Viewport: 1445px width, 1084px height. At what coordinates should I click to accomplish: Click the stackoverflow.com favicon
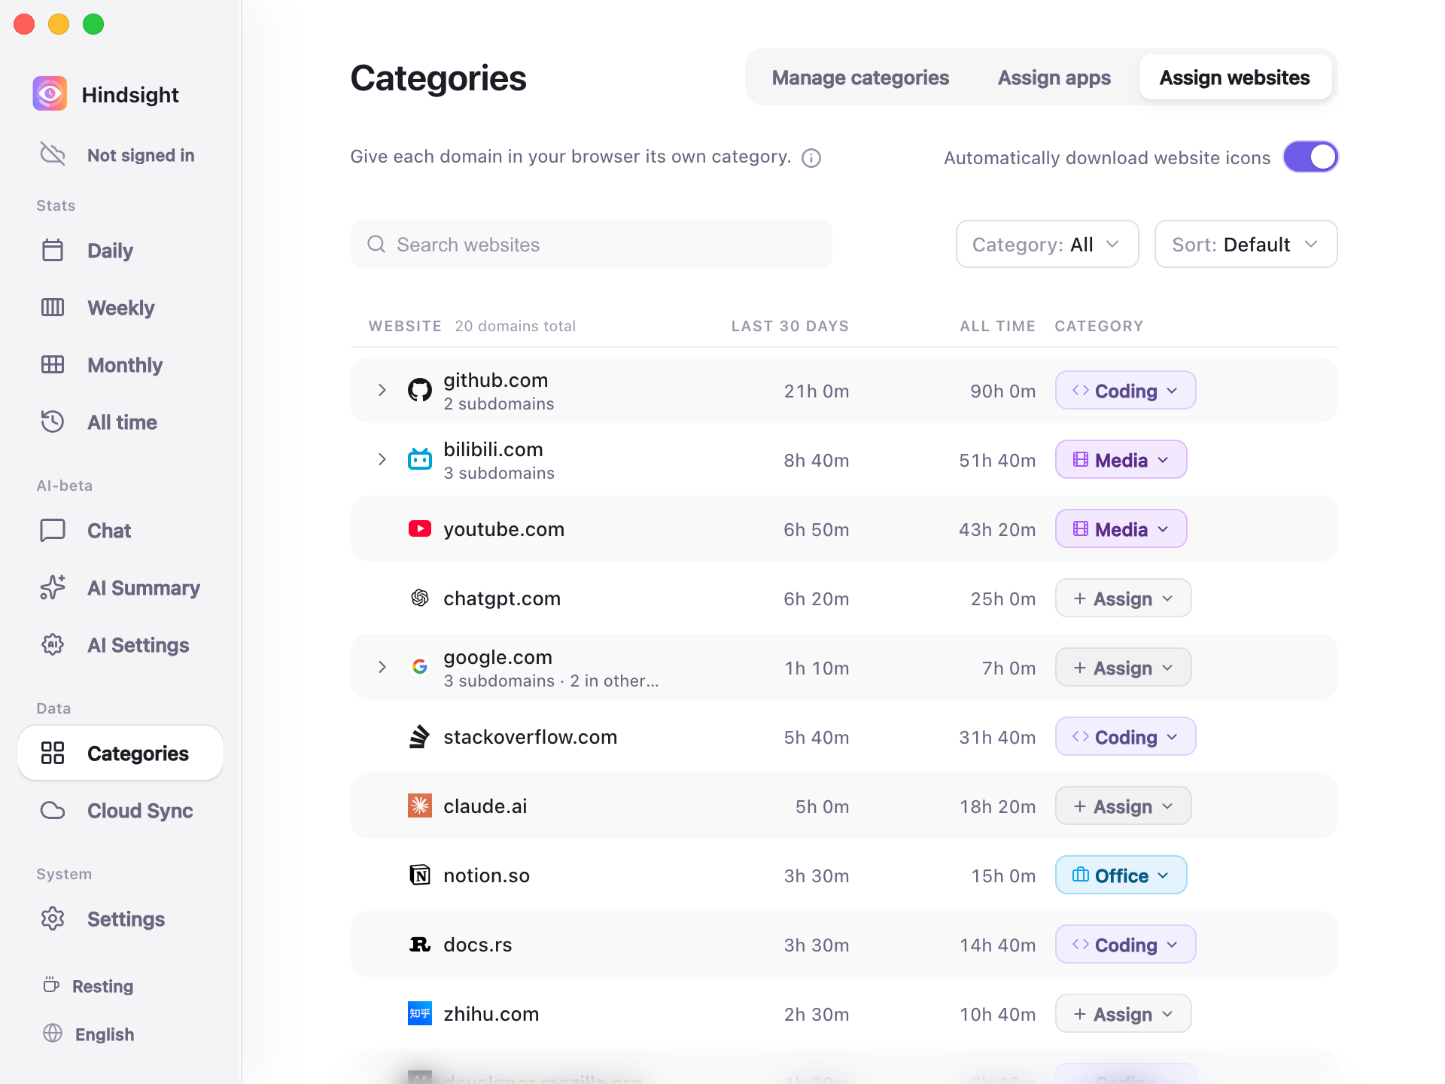click(x=420, y=736)
